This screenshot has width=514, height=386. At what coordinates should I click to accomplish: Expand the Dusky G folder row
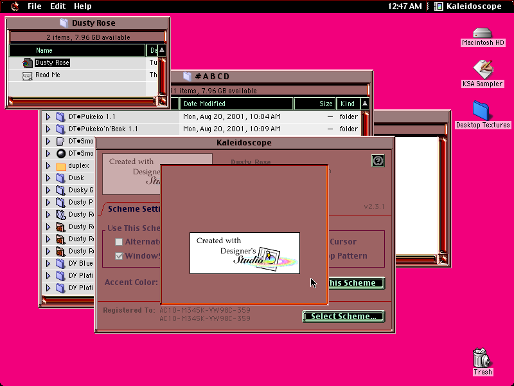pos(48,190)
